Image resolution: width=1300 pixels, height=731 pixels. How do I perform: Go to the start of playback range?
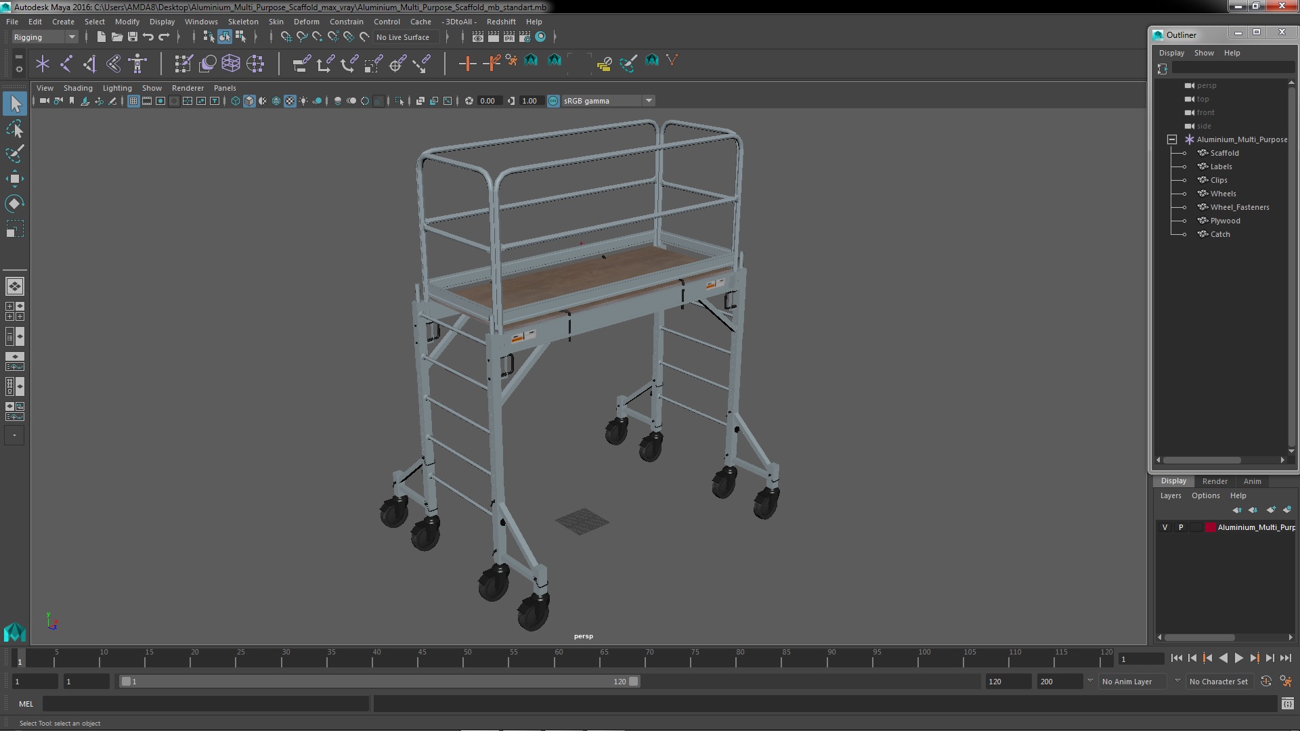click(1176, 658)
